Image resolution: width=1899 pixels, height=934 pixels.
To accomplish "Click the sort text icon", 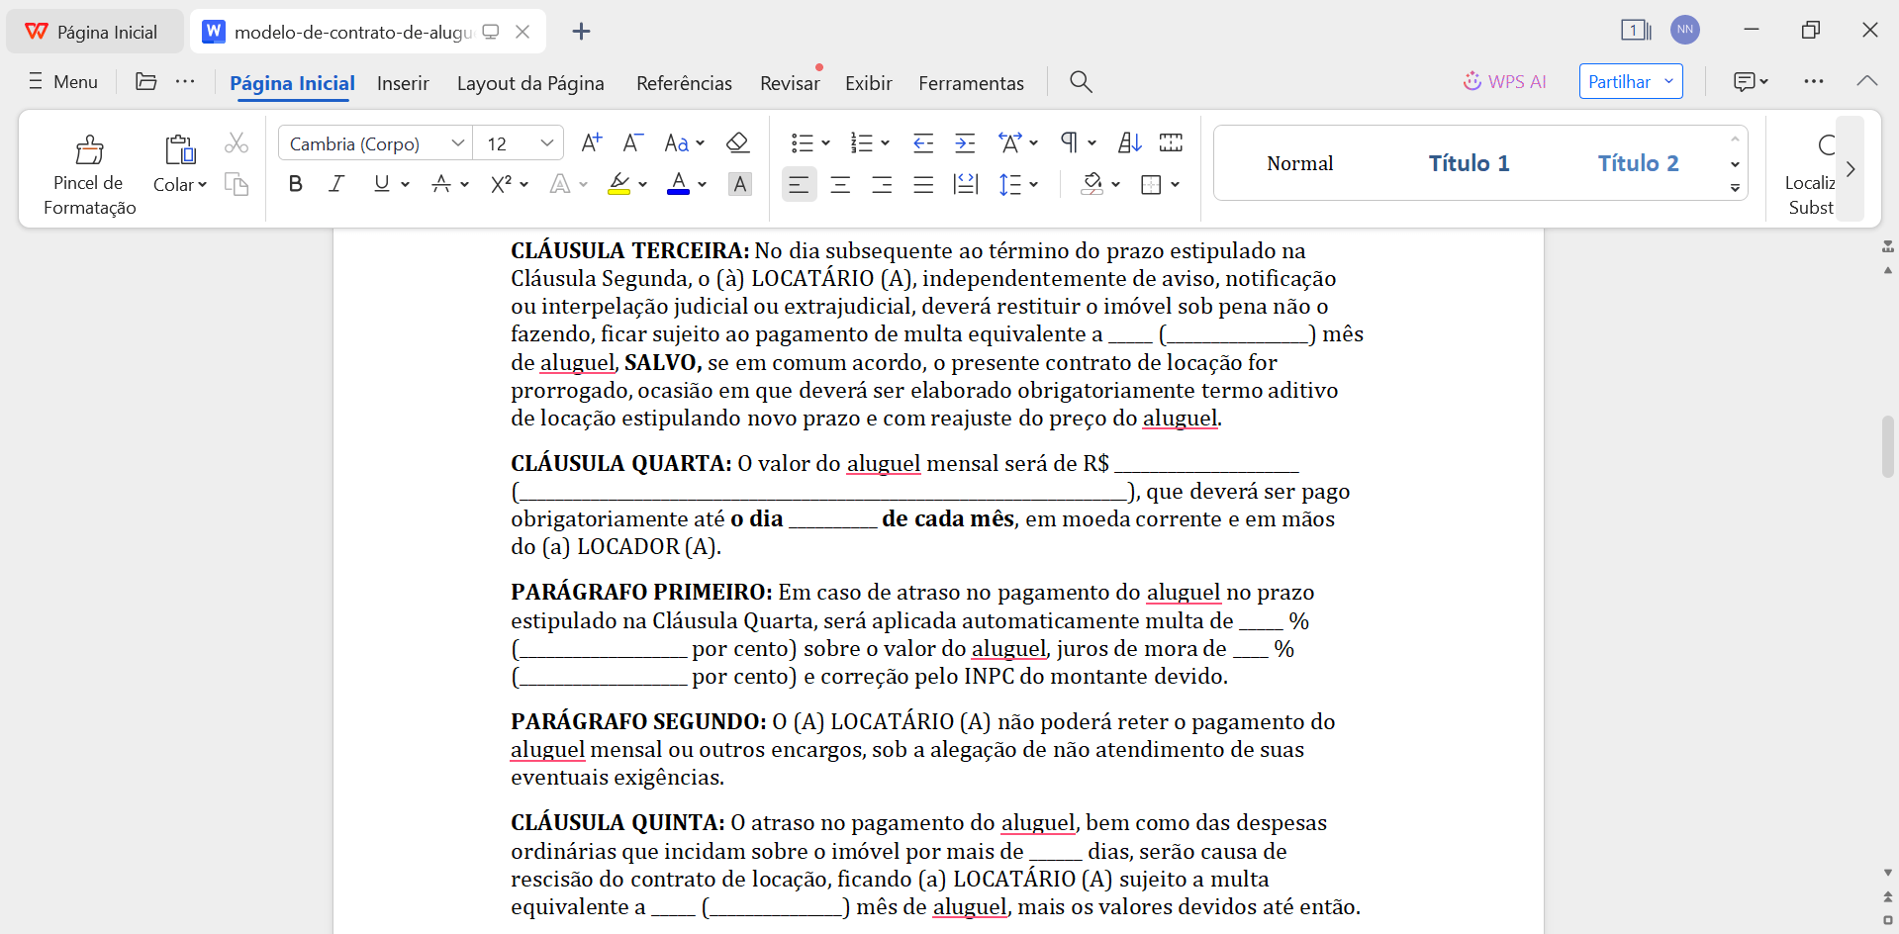I will click(1129, 143).
